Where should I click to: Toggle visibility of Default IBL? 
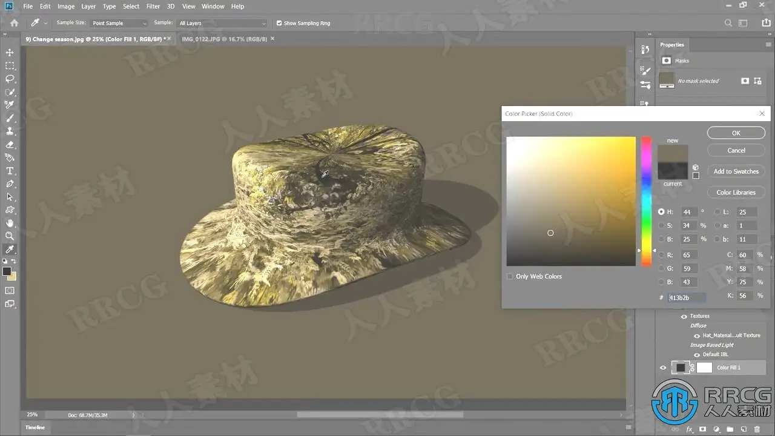click(x=696, y=355)
